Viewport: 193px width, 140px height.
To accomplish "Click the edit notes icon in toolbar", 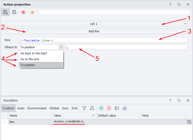I will [14, 12].
